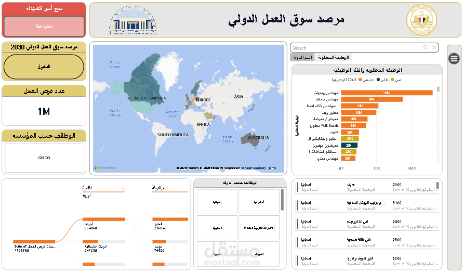This screenshot has width=464, height=273.
Task: Select the 50K مطور ويب bar
Action: coord(359,112)
